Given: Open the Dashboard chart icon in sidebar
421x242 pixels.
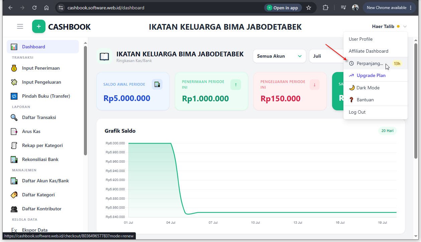Looking at the screenshot, I should click(x=14, y=47).
